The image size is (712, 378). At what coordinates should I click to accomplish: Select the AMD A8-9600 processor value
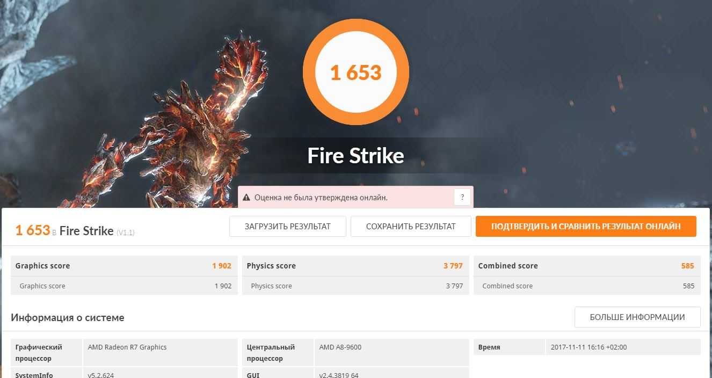point(340,347)
